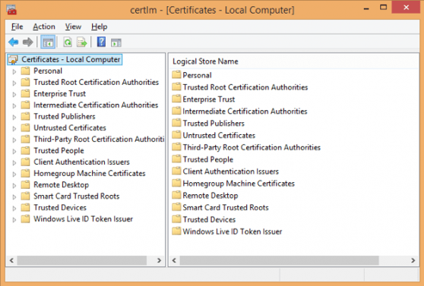Viewport: 424px width, 286px height.
Task: Expand Trusted Root Certification Authorities tree node
Action: [x=14, y=83]
